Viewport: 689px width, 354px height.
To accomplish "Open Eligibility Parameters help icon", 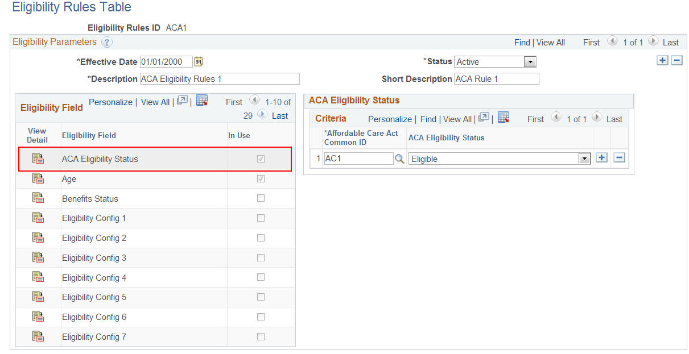I will (x=107, y=42).
